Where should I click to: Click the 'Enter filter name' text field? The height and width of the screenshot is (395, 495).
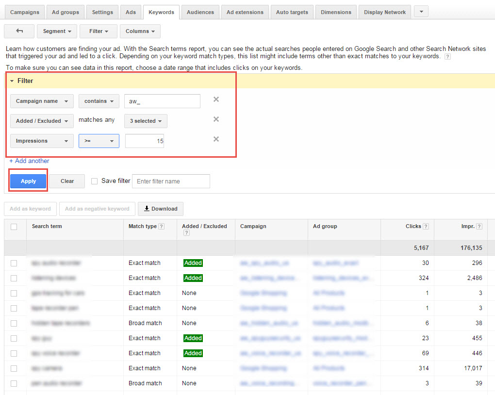[x=171, y=181]
